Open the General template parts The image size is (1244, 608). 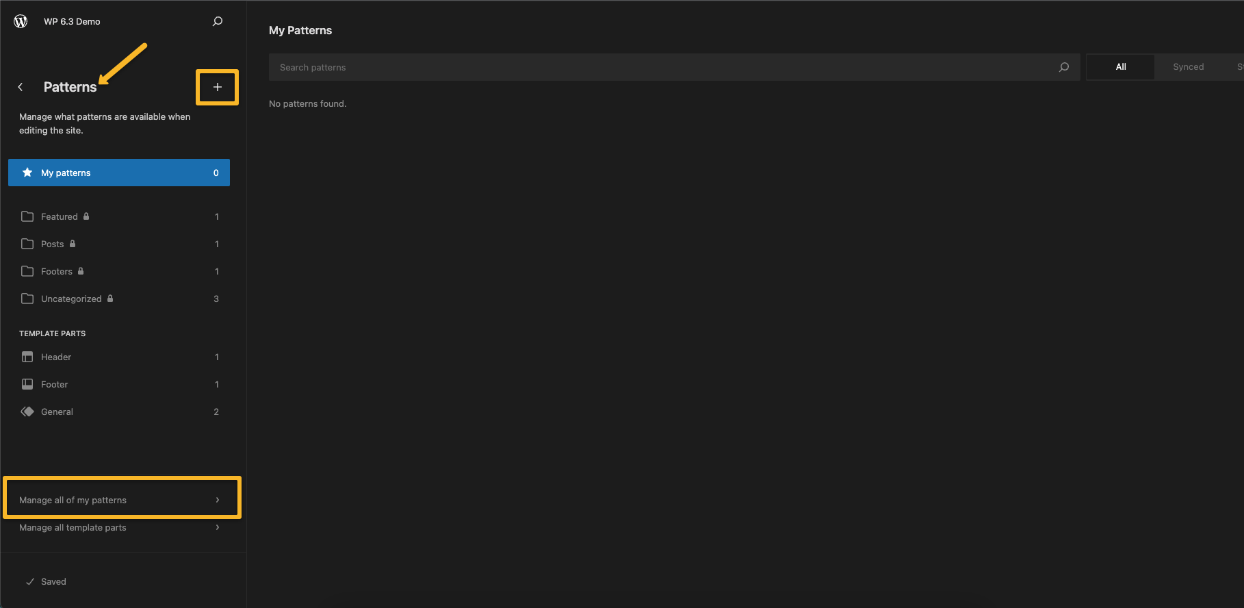pyautogui.click(x=119, y=411)
